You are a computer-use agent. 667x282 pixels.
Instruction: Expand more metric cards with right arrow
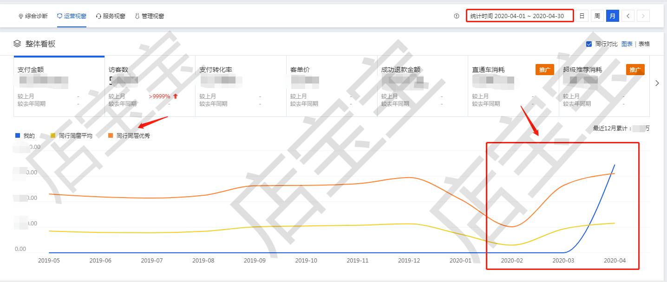(657, 83)
